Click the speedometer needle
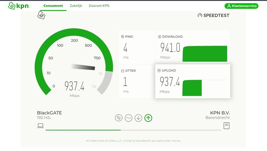Screen dimensions: 267x151 pos(83,67)
